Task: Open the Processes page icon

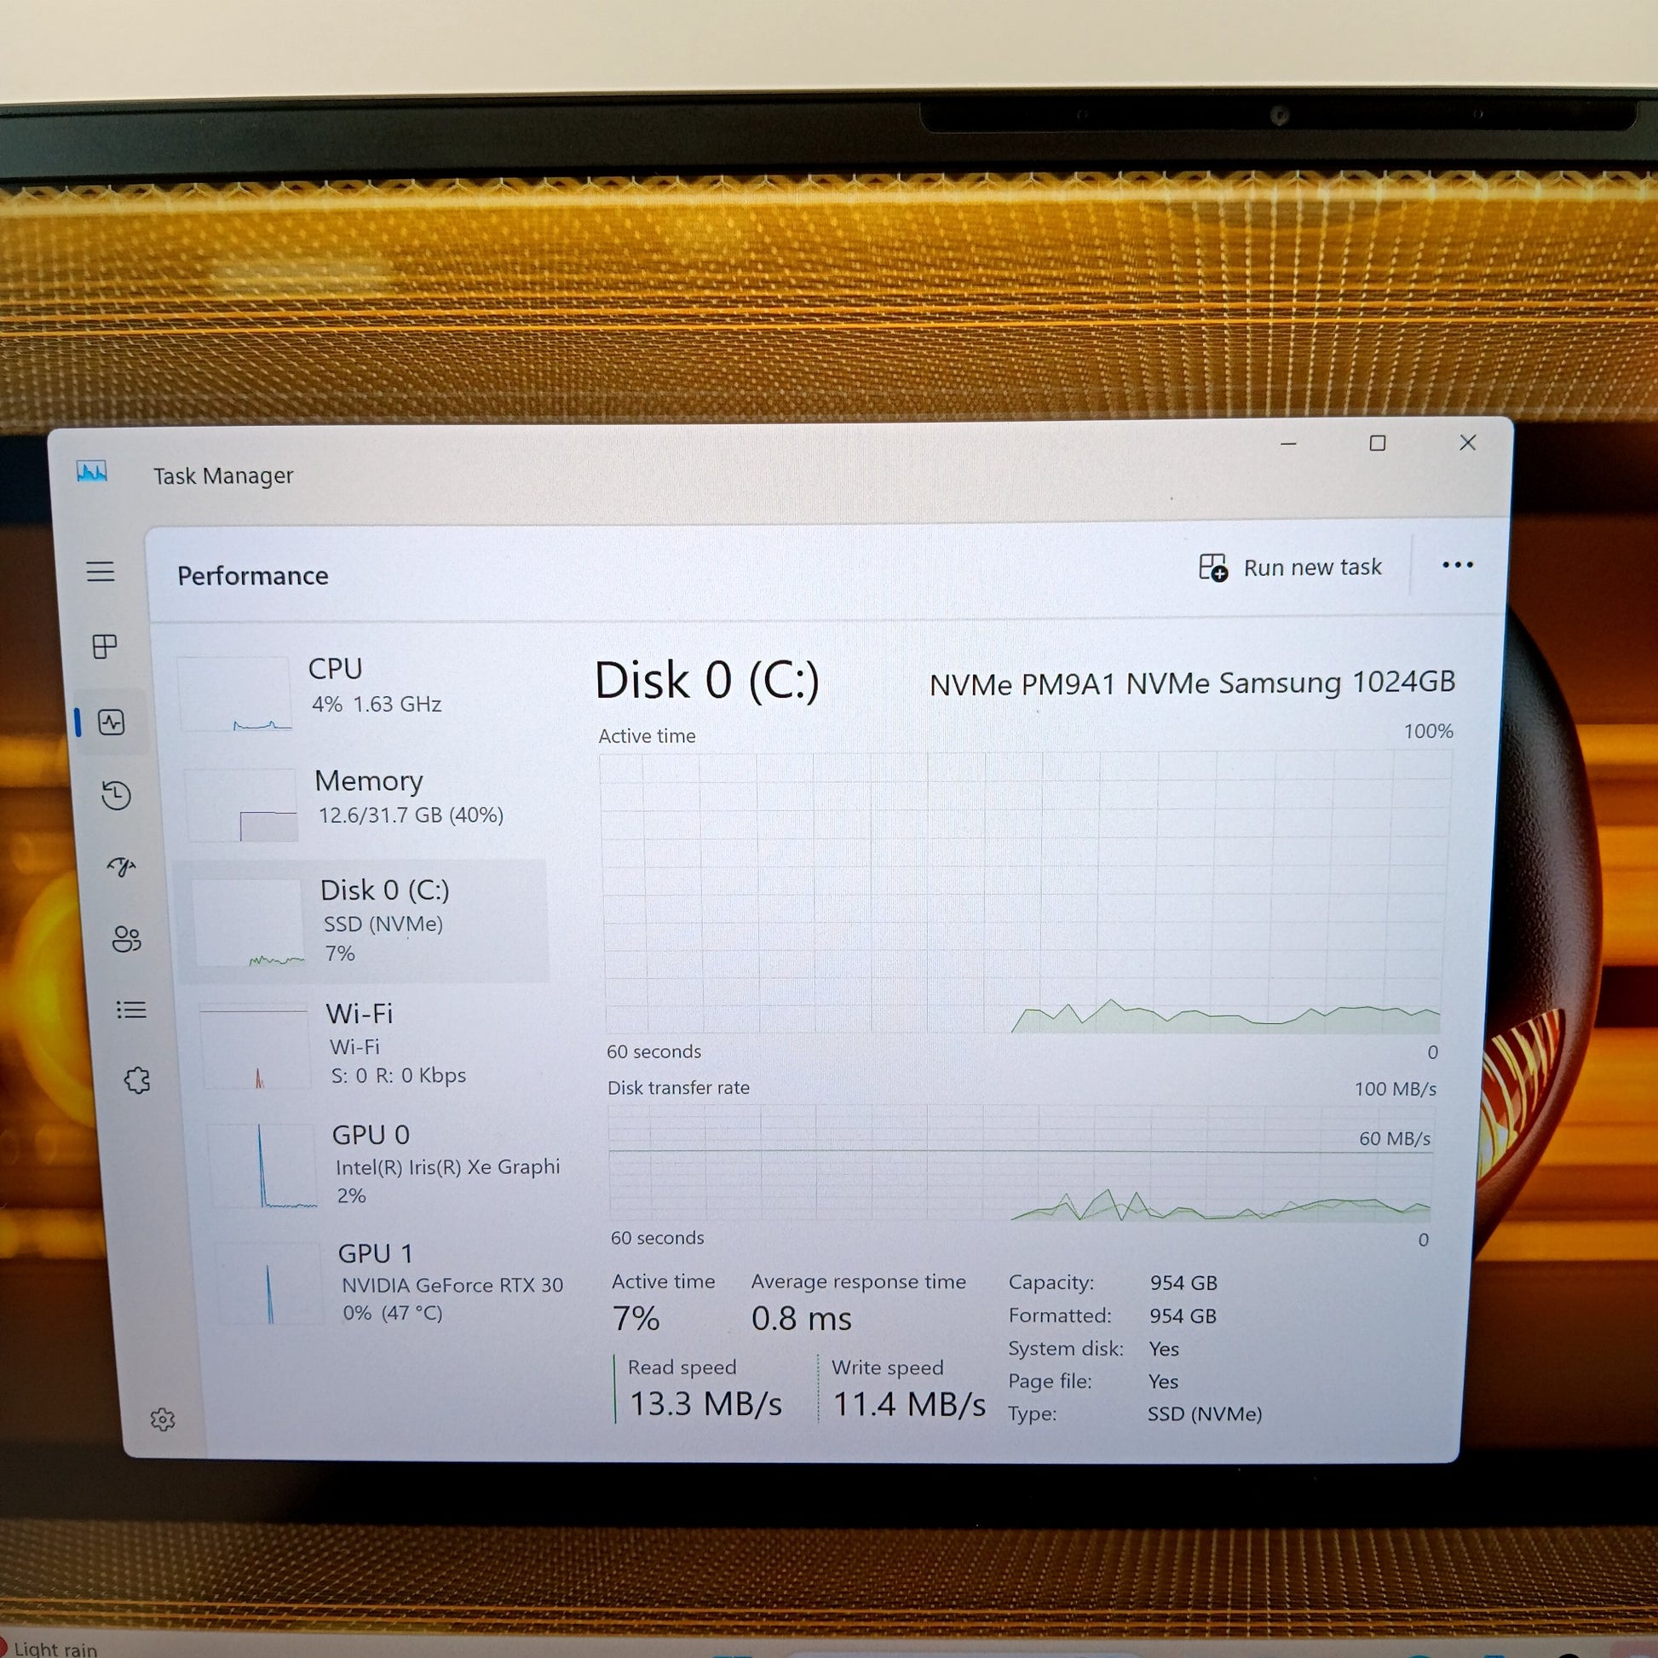Action: coord(105,646)
